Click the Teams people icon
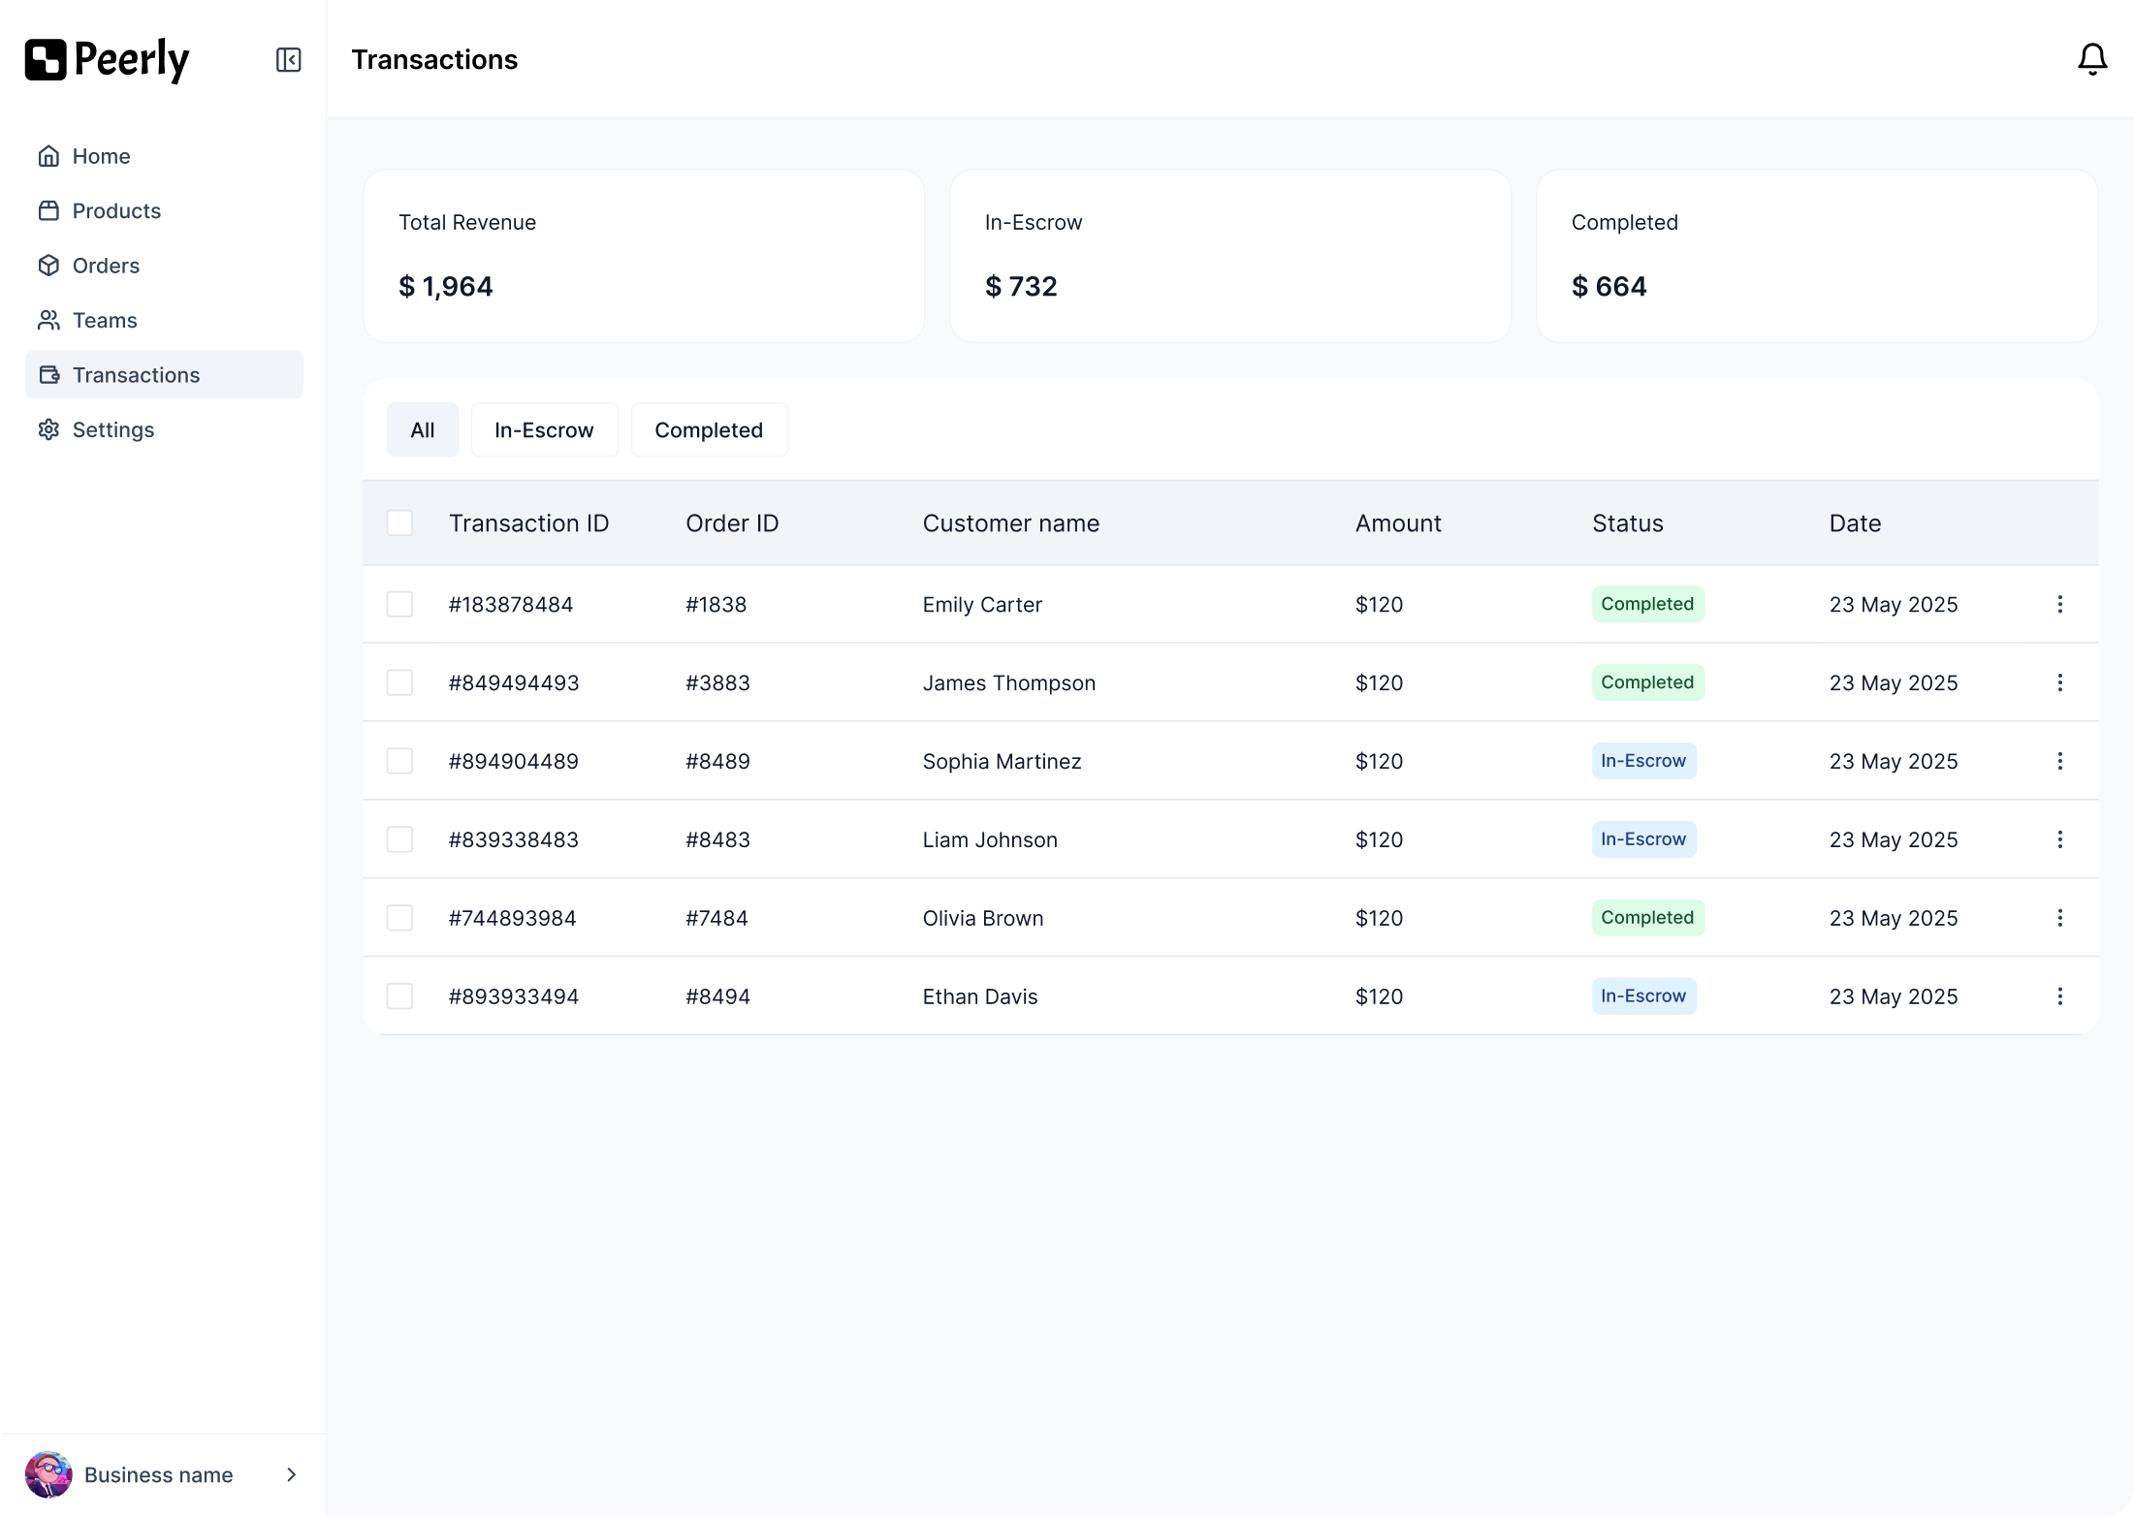 tap(48, 320)
